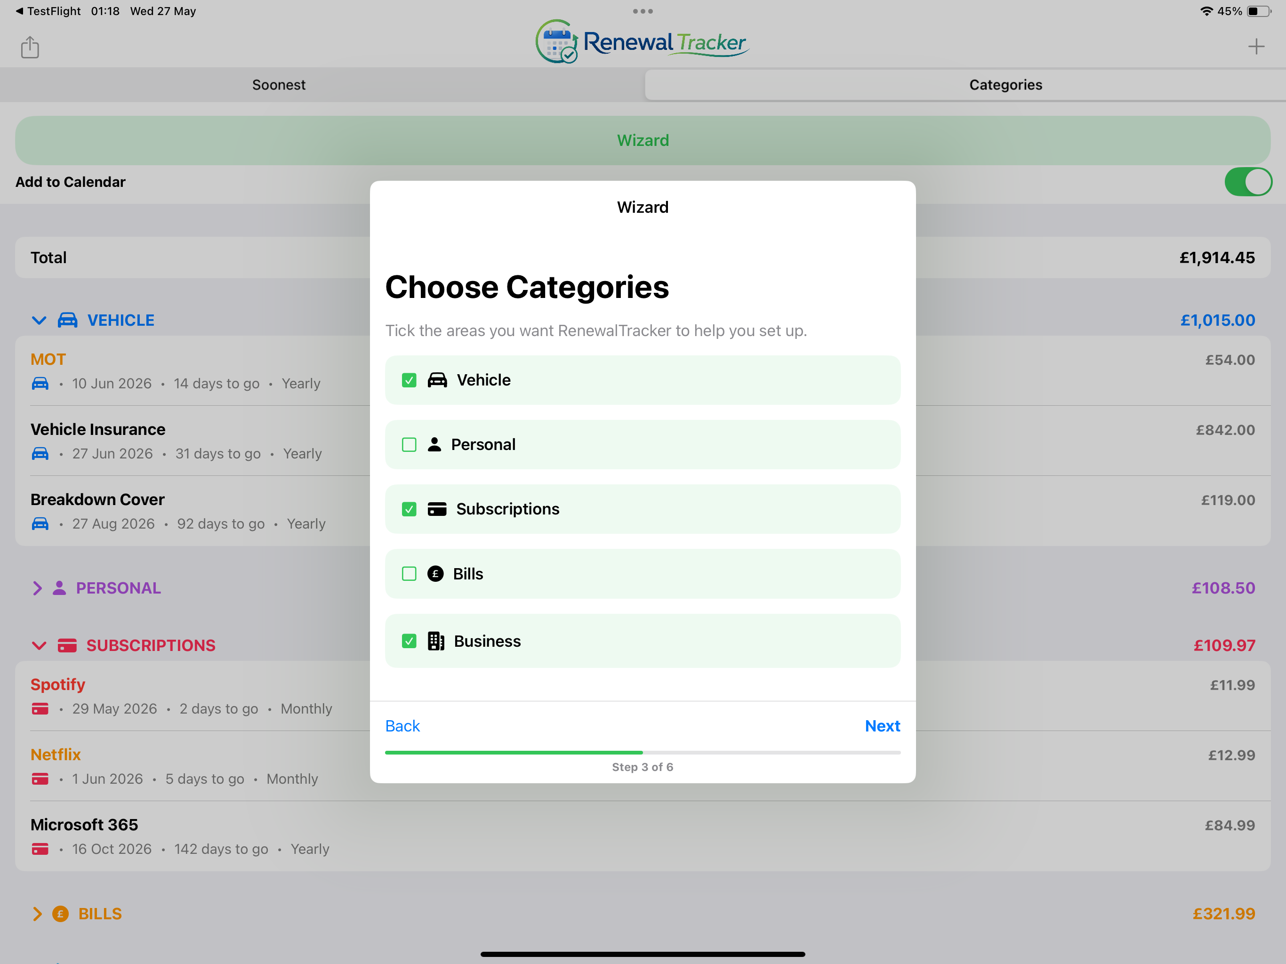
Task: Tap the car icon under Vehicle Insurance
Action: tap(40, 453)
